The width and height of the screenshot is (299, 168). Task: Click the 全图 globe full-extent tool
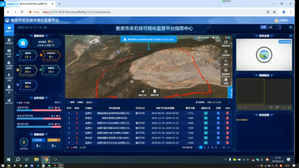226,81
